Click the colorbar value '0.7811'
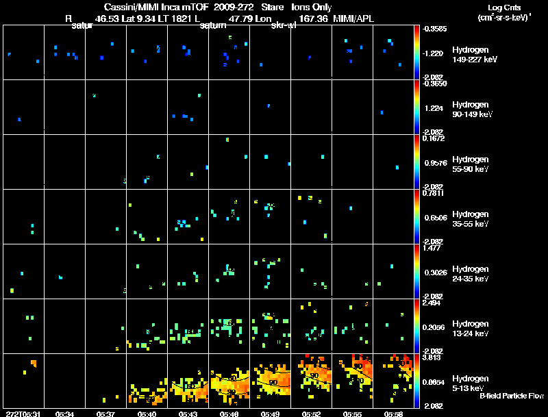The height and width of the screenshot is (417, 548). [434, 193]
